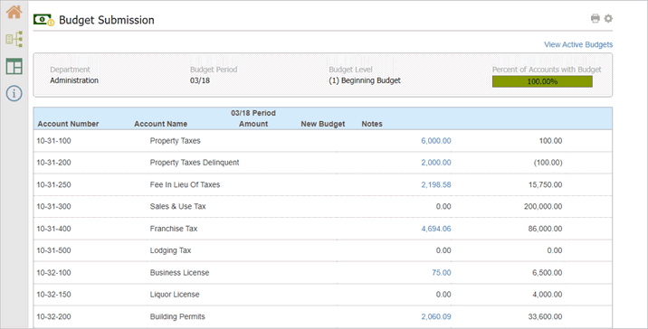This screenshot has width=648, height=329.
Task: Open Building Permits amount 2,060.09
Action: 436,316
